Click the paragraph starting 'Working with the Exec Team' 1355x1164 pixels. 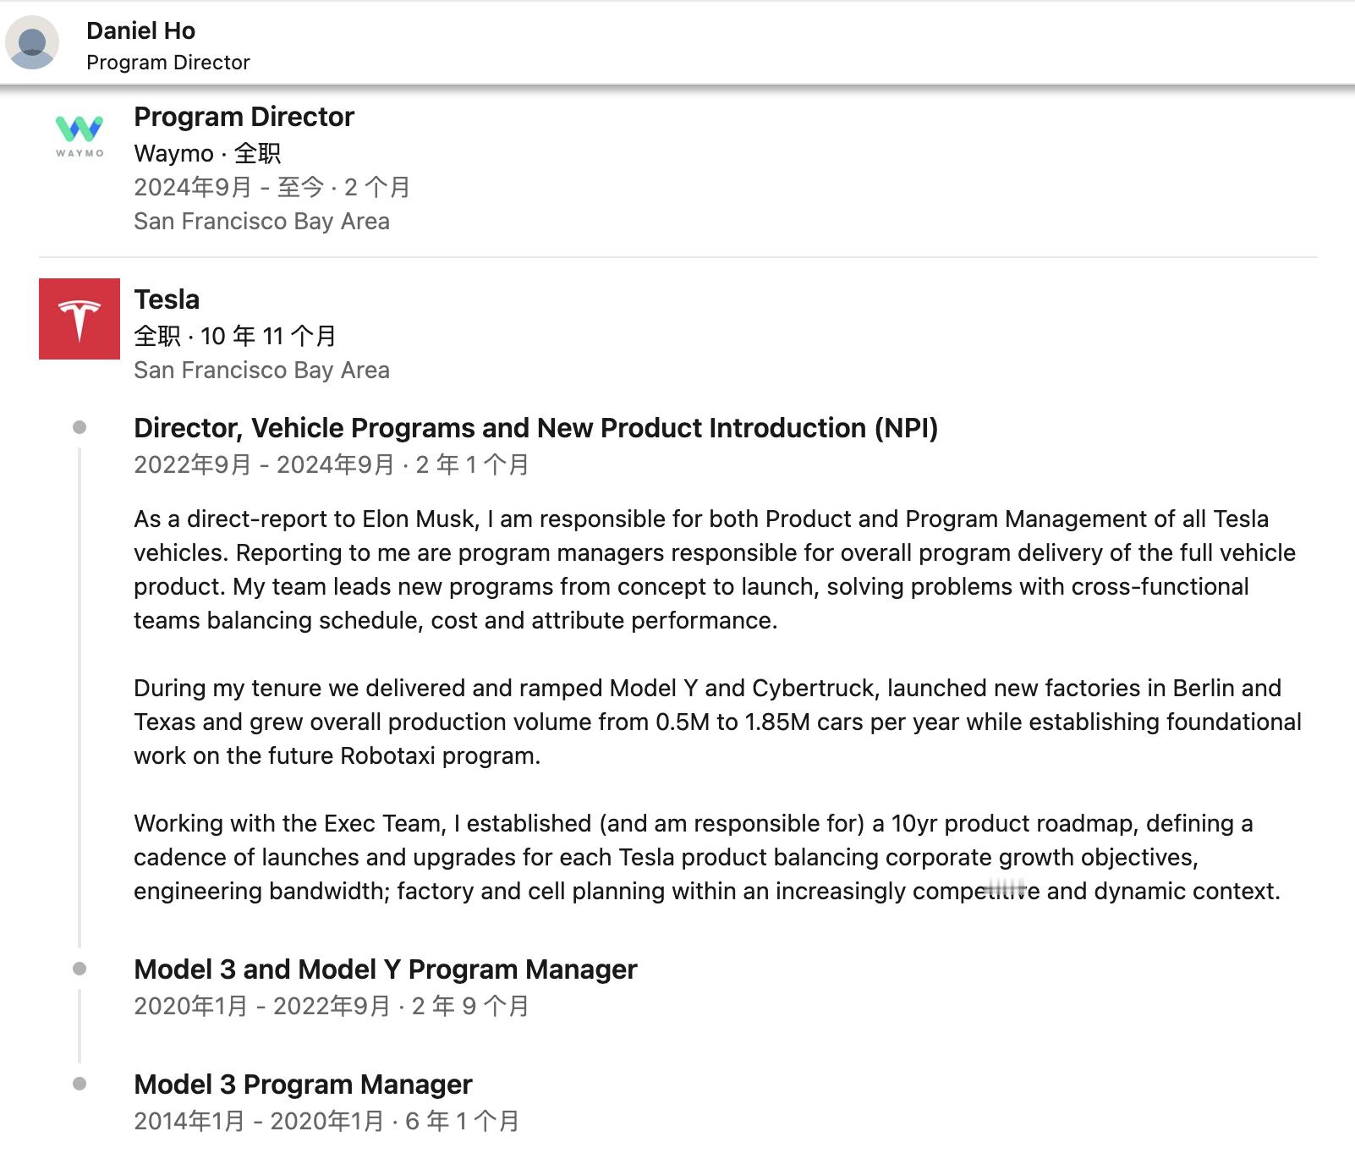tap(707, 857)
